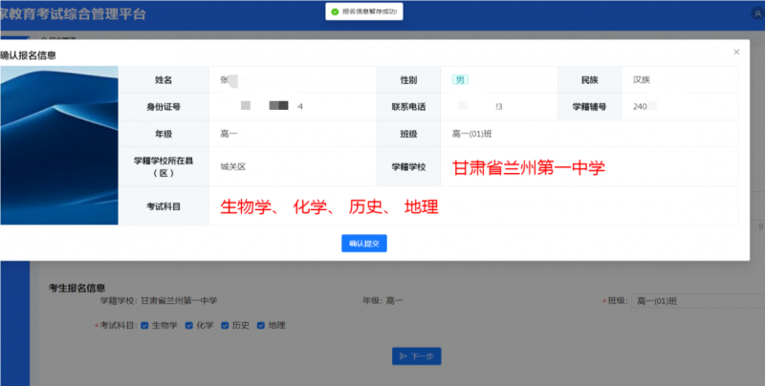The image size is (765, 386).
Task: Click the 高一(01)班 class value in dialog
Action: (471, 133)
